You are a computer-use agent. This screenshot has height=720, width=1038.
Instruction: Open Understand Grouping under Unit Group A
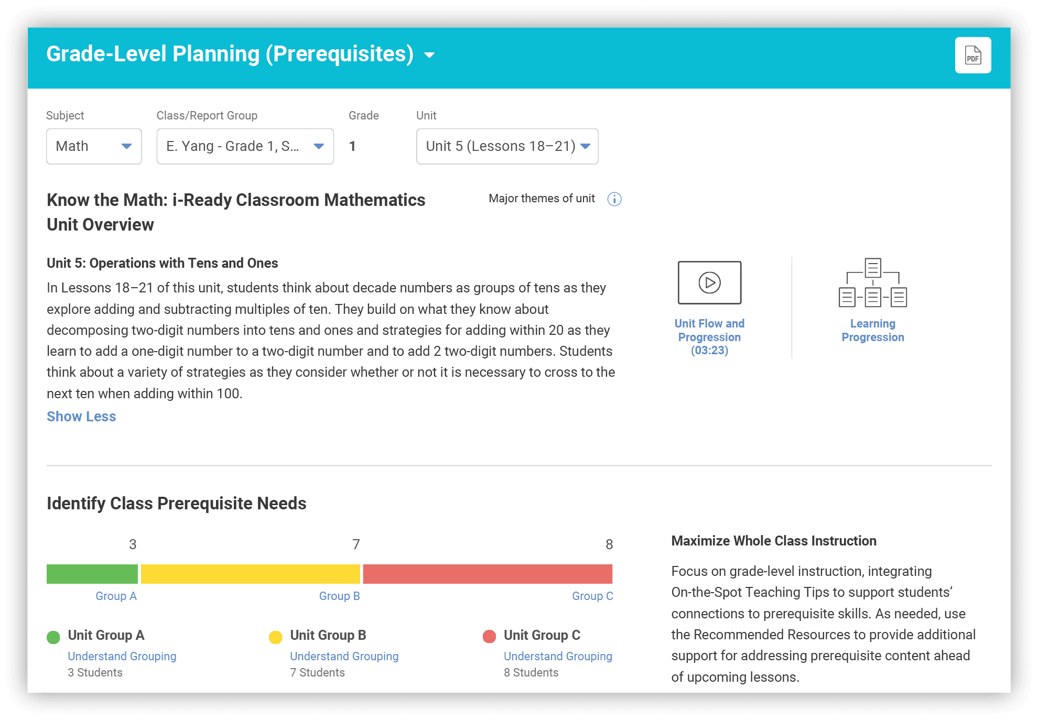pos(122,656)
